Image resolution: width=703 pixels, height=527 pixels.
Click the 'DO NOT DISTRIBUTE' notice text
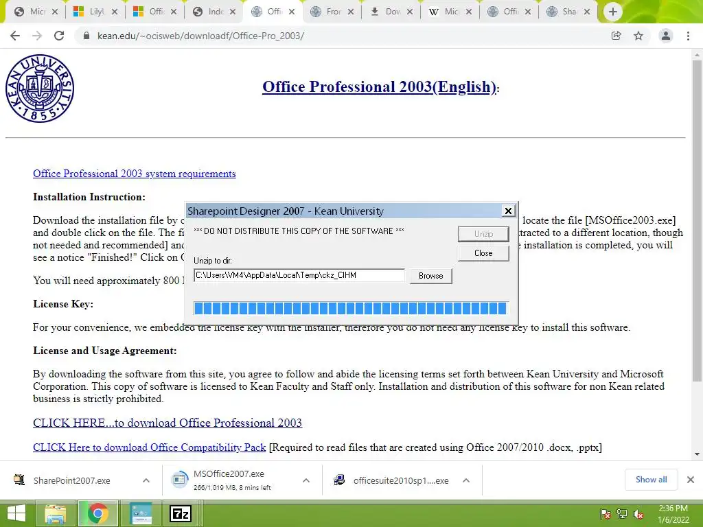(x=299, y=231)
